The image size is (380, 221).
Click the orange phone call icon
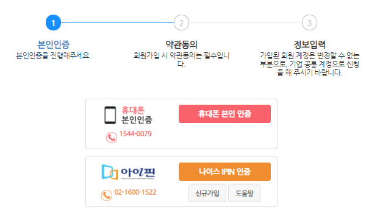click(x=107, y=195)
